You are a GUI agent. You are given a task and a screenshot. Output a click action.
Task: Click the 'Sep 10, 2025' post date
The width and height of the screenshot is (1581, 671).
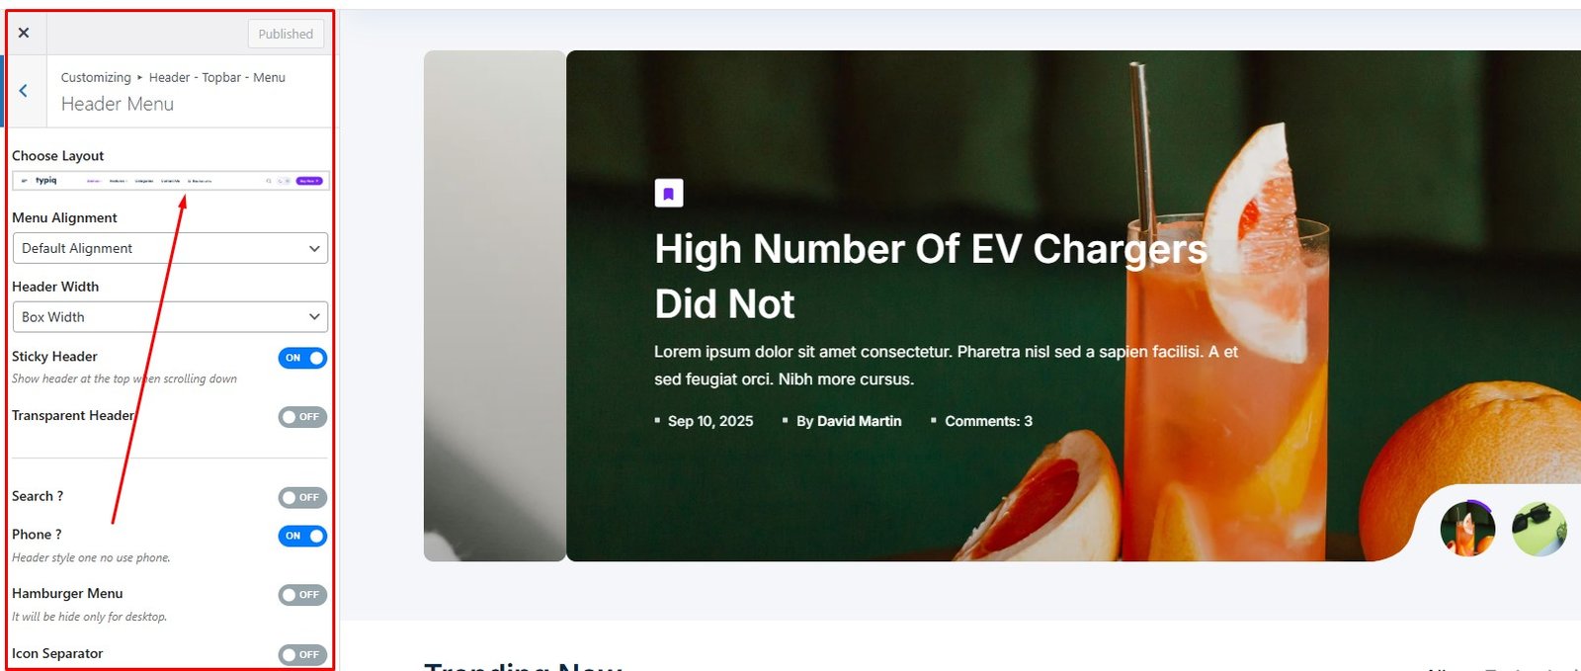tap(709, 421)
